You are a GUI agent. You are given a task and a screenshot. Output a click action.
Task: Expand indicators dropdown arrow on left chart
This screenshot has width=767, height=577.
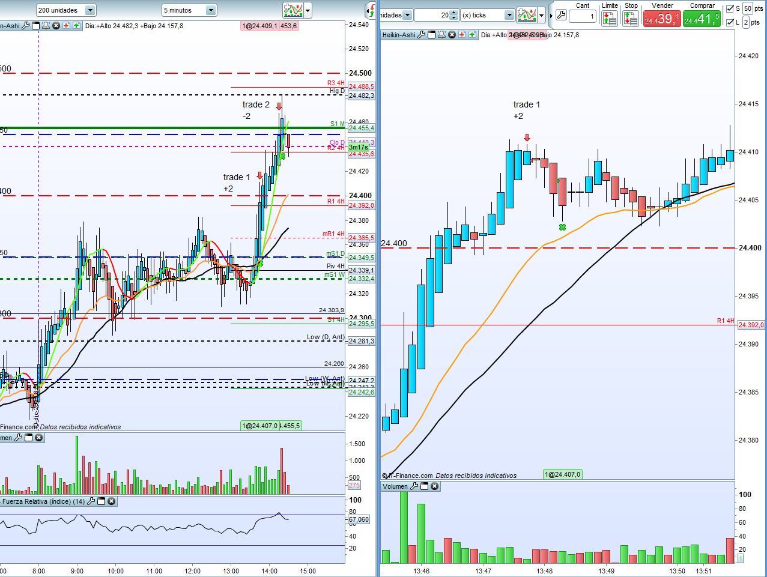click(x=308, y=10)
